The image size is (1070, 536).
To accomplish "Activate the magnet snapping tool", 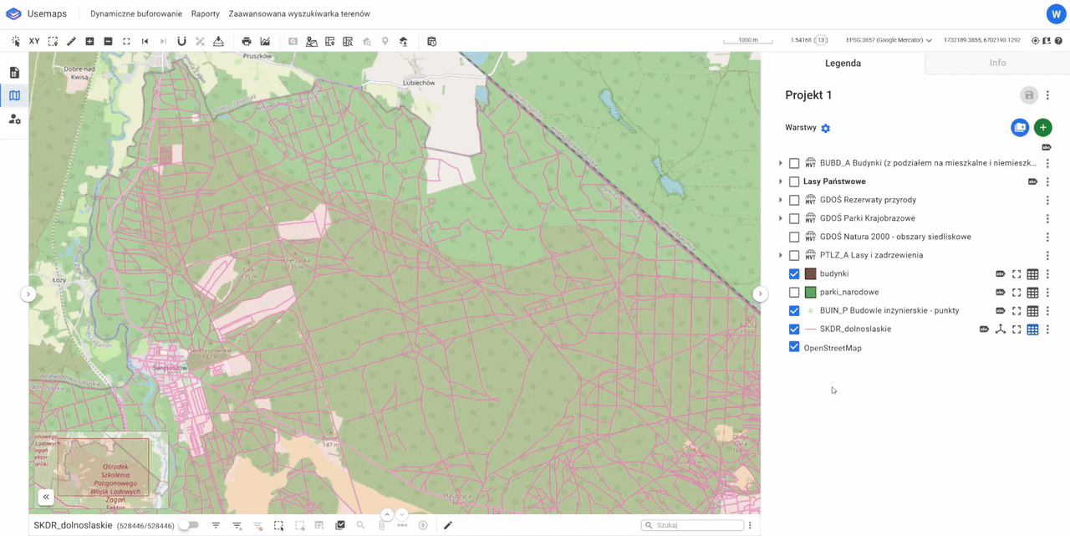I will tap(181, 41).
